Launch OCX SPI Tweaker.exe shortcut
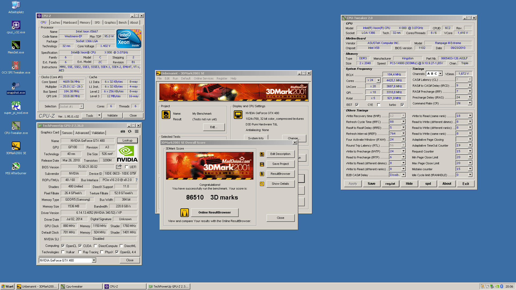Image resolution: width=516 pixels, height=290 pixels. pos(16,67)
